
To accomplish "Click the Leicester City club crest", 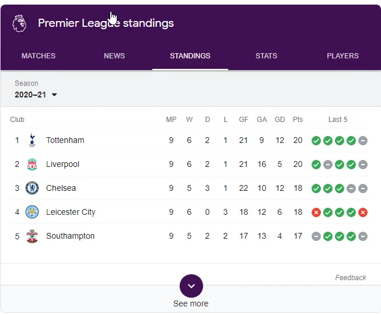I will point(32,212).
